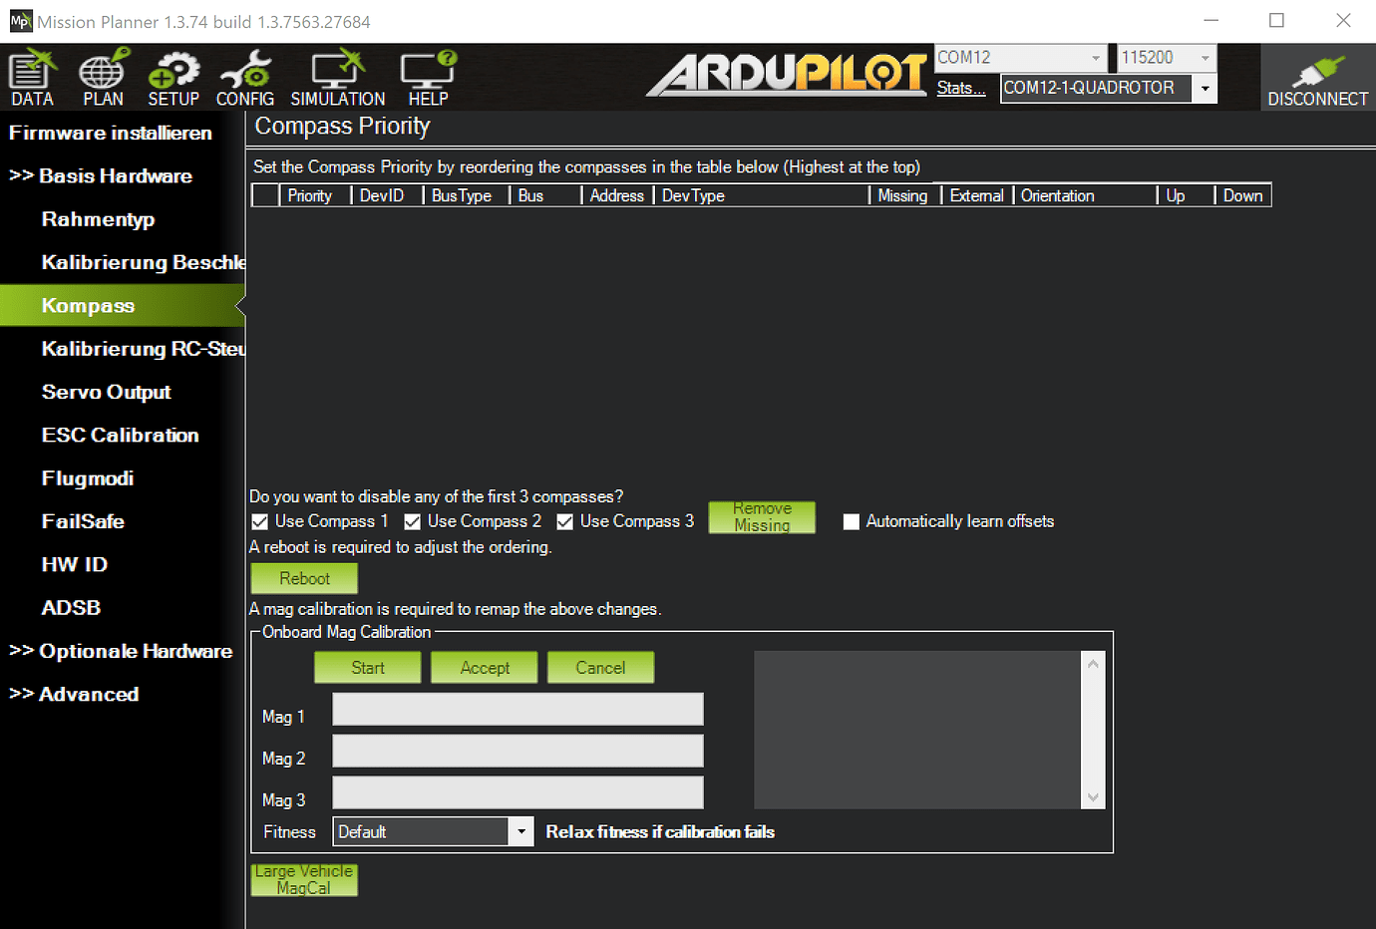Click the Address column header
This screenshot has width=1376, height=929.
coord(617,196)
